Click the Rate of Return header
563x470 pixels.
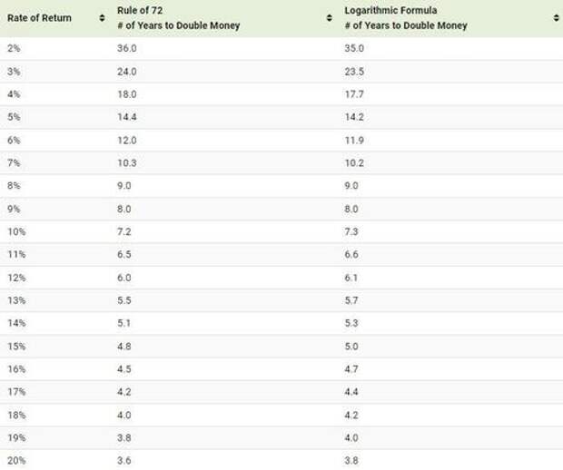(39, 18)
